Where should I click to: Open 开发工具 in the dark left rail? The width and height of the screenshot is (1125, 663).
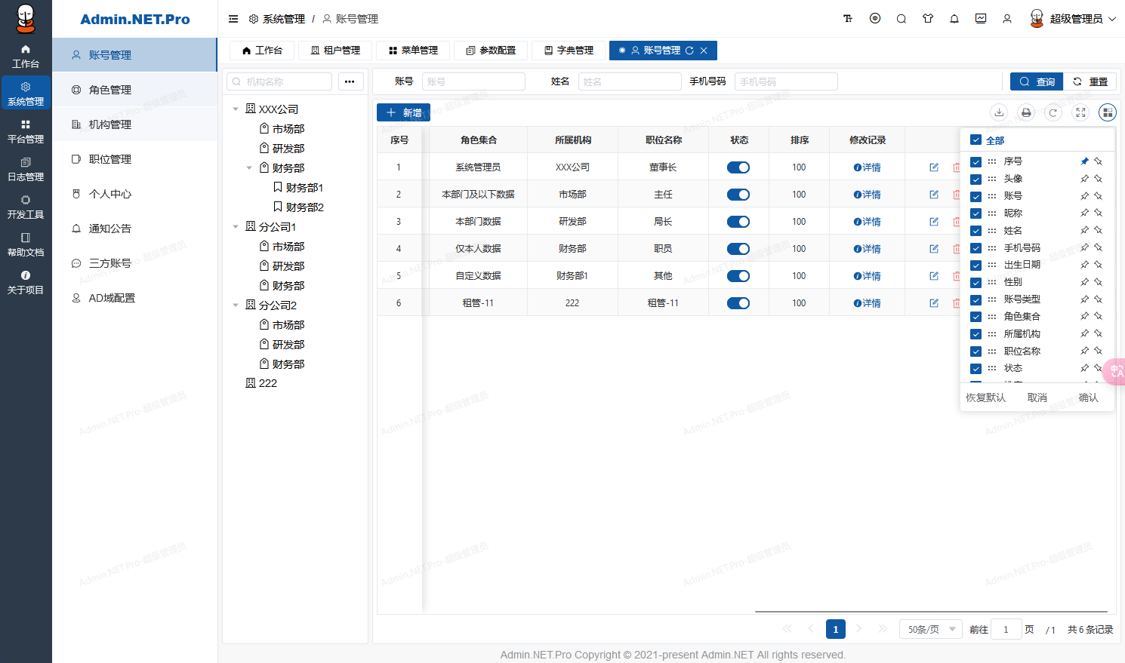pos(26,207)
